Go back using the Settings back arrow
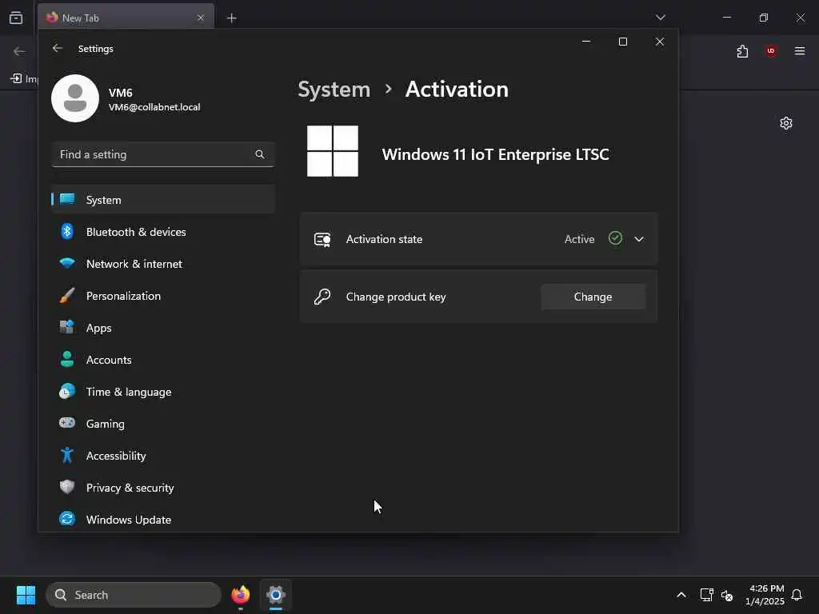Image resolution: width=819 pixels, height=614 pixels. (58, 49)
